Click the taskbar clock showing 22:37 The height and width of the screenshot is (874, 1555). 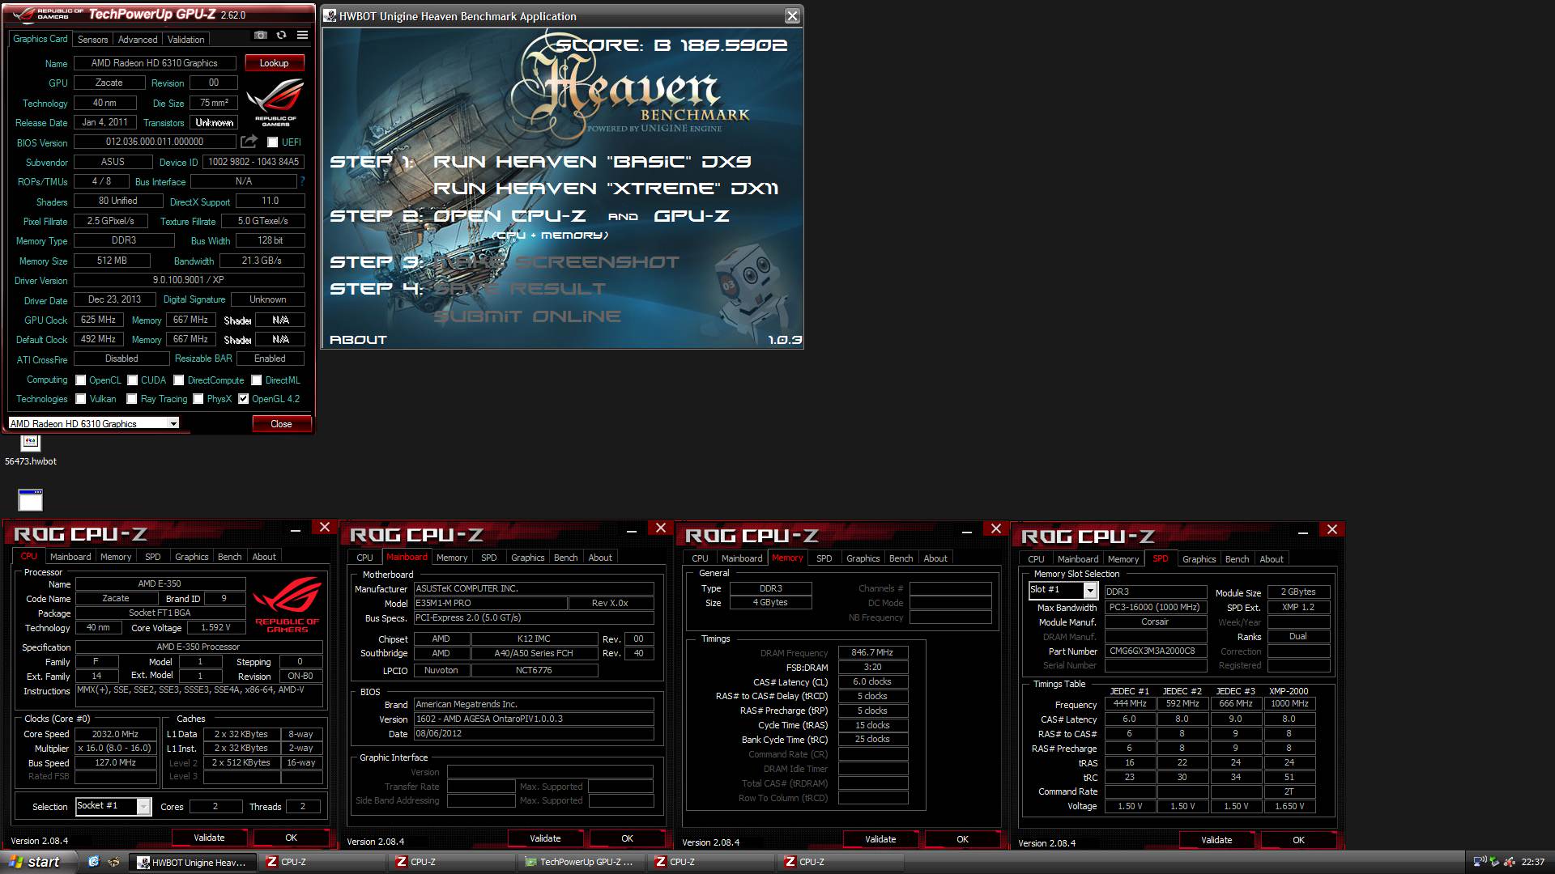pos(1532,863)
